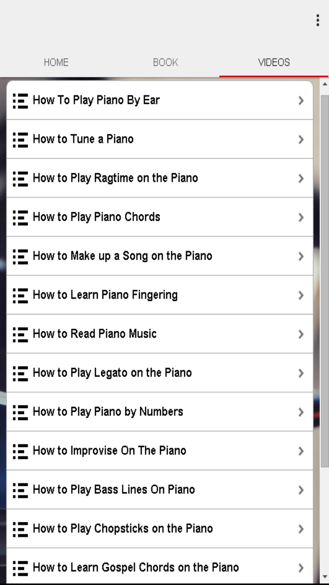Open the three-dot overflow menu
Image resolution: width=329 pixels, height=585 pixels.
pyautogui.click(x=318, y=20)
